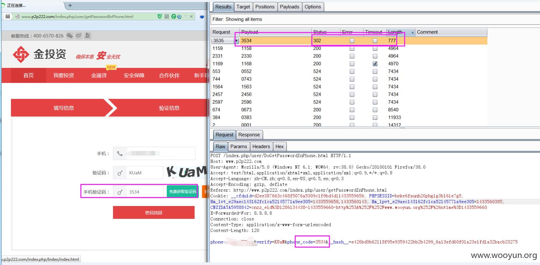Click key icon in 验证码 field
The height and width of the screenshot is (265, 540).
click(x=120, y=173)
